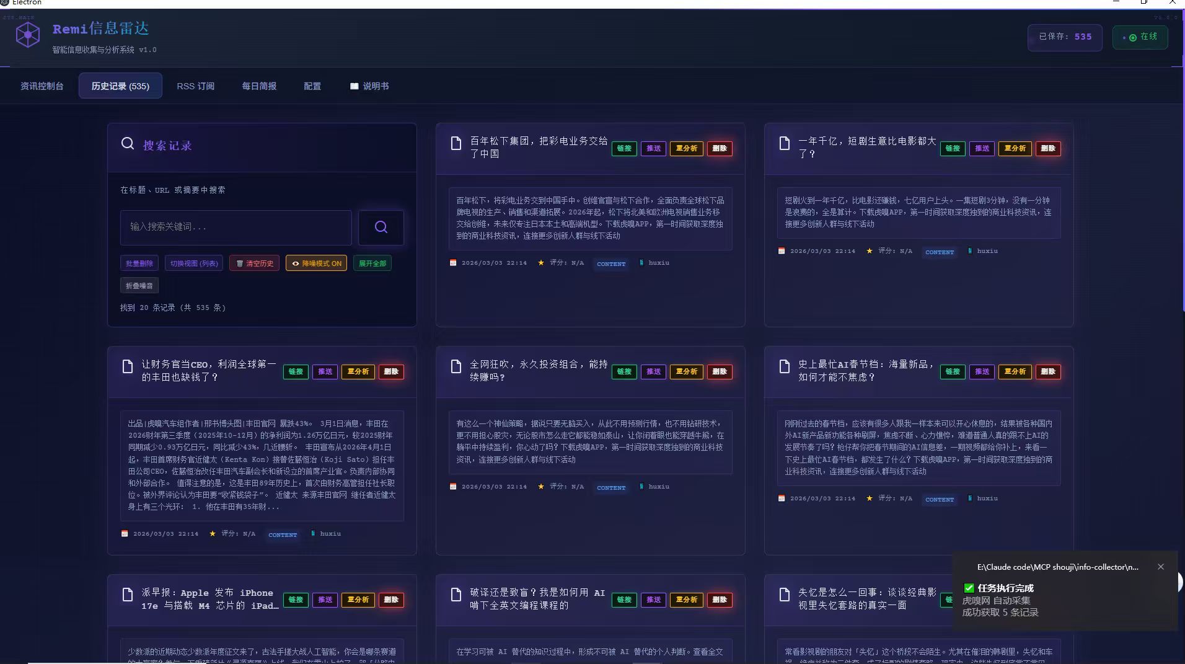The width and height of the screenshot is (1185, 664).
Task: Toggle 降噪模式 off
Action: 315,263
